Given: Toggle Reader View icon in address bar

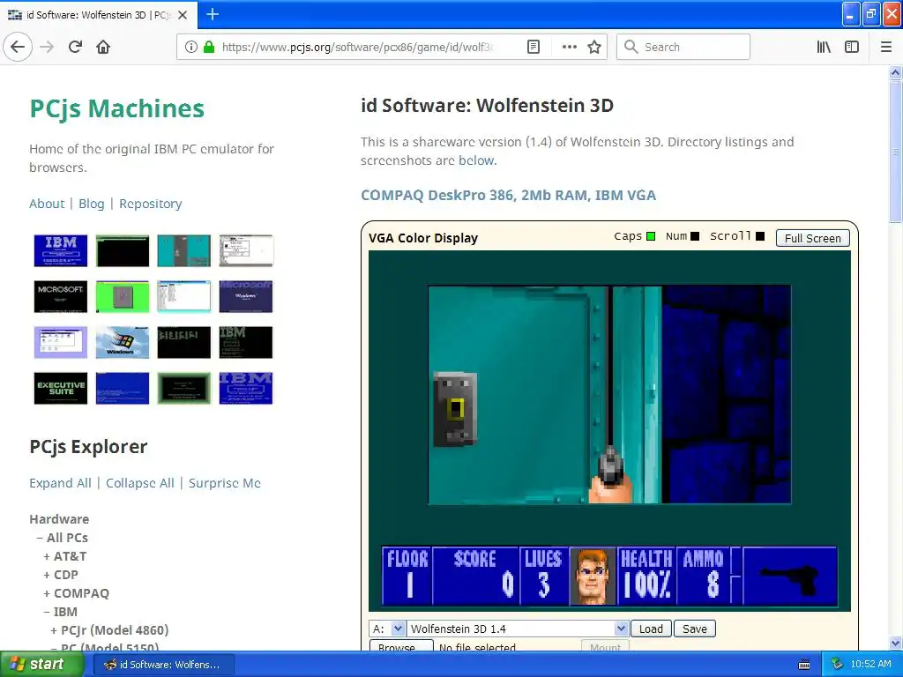Looking at the screenshot, I should pos(534,47).
